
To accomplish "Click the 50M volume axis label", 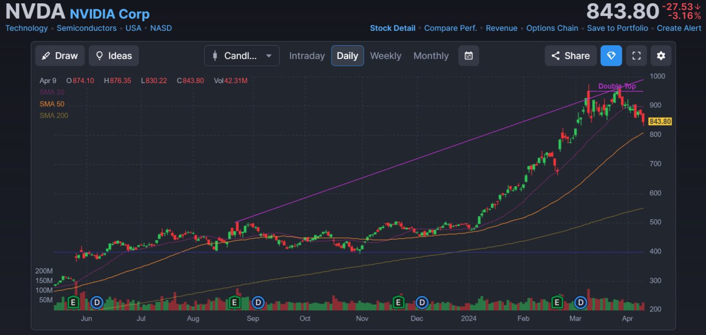I will tap(46, 300).
